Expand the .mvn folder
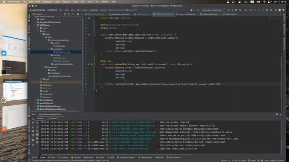This screenshot has width=289, height=162. 38,28
